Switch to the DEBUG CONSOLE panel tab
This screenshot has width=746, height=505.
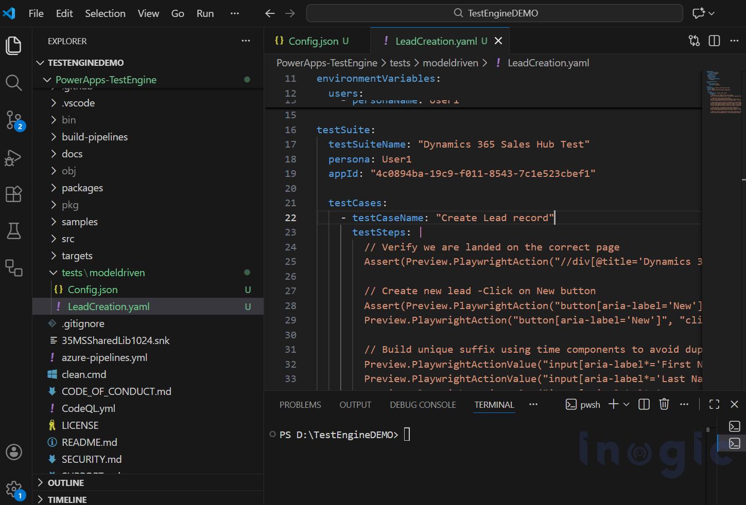(422, 405)
